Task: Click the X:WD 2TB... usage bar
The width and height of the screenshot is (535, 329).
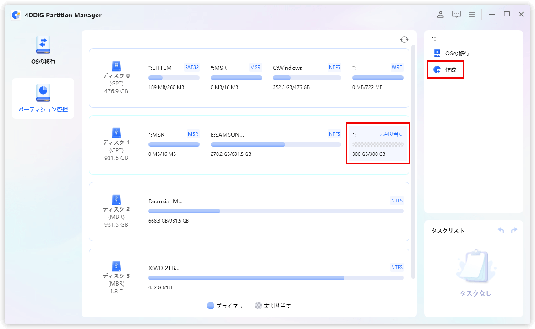Action: coord(276,278)
